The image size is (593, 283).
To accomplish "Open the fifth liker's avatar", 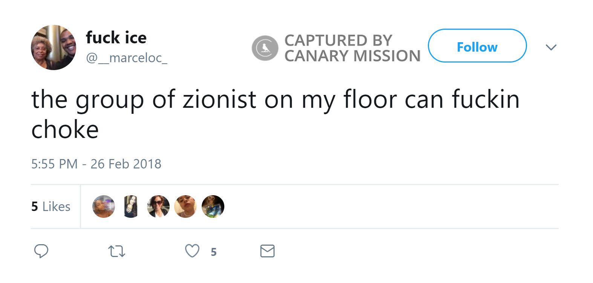I will (213, 207).
